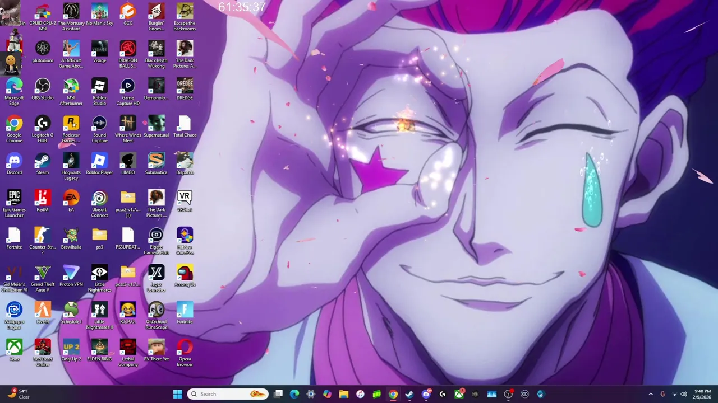Viewport: 718px width, 403px height.
Task: Open the Roblox Studio desktop icon
Action: 99,92
